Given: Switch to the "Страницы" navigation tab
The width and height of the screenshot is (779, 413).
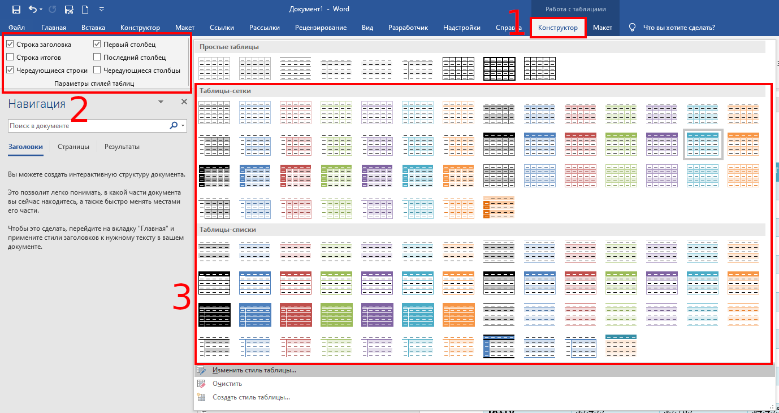Looking at the screenshot, I should click(73, 147).
